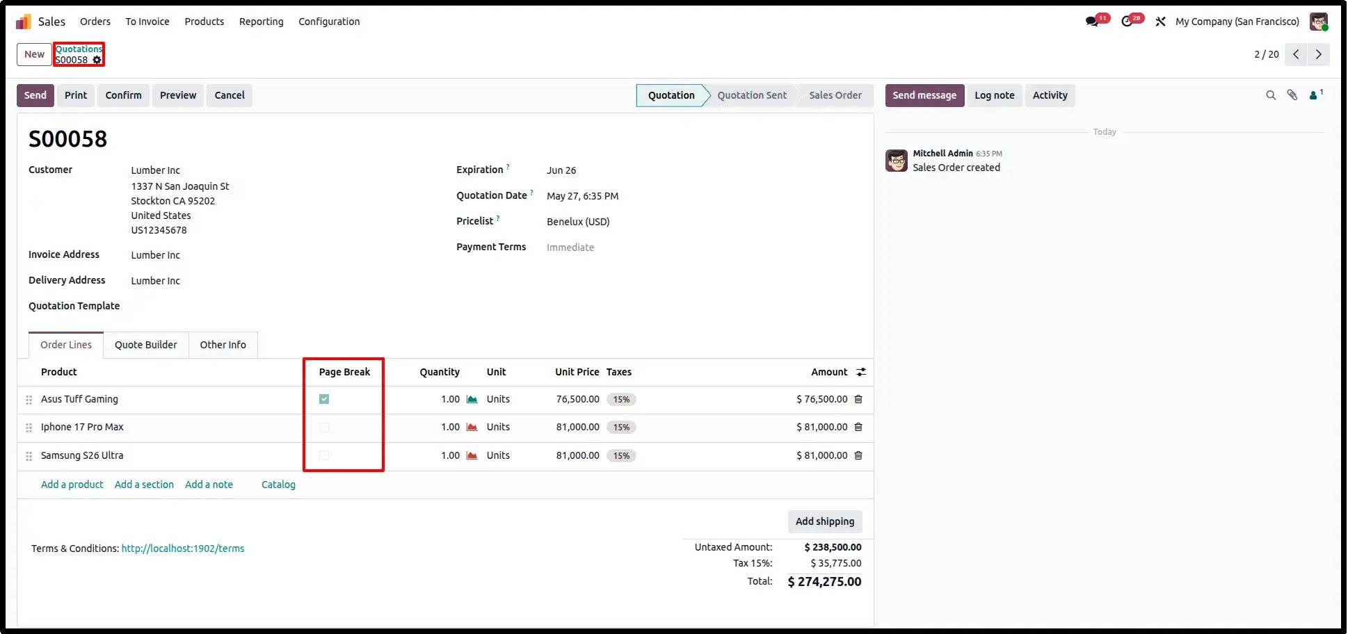Create a New quotation
This screenshot has width=1348, height=634.
(x=34, y=54)
